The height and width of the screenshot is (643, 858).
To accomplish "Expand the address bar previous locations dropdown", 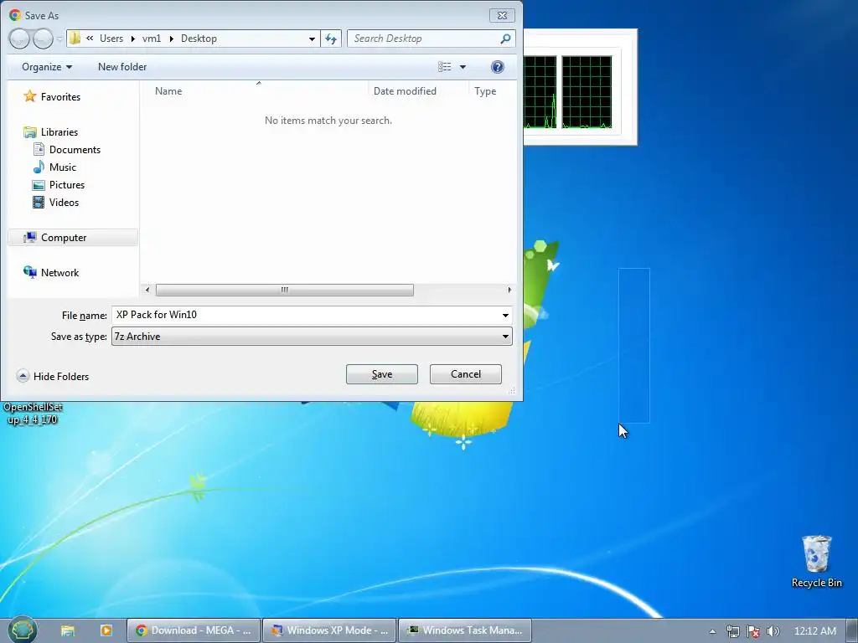I will pyautogui.click(x=312, y=39).
